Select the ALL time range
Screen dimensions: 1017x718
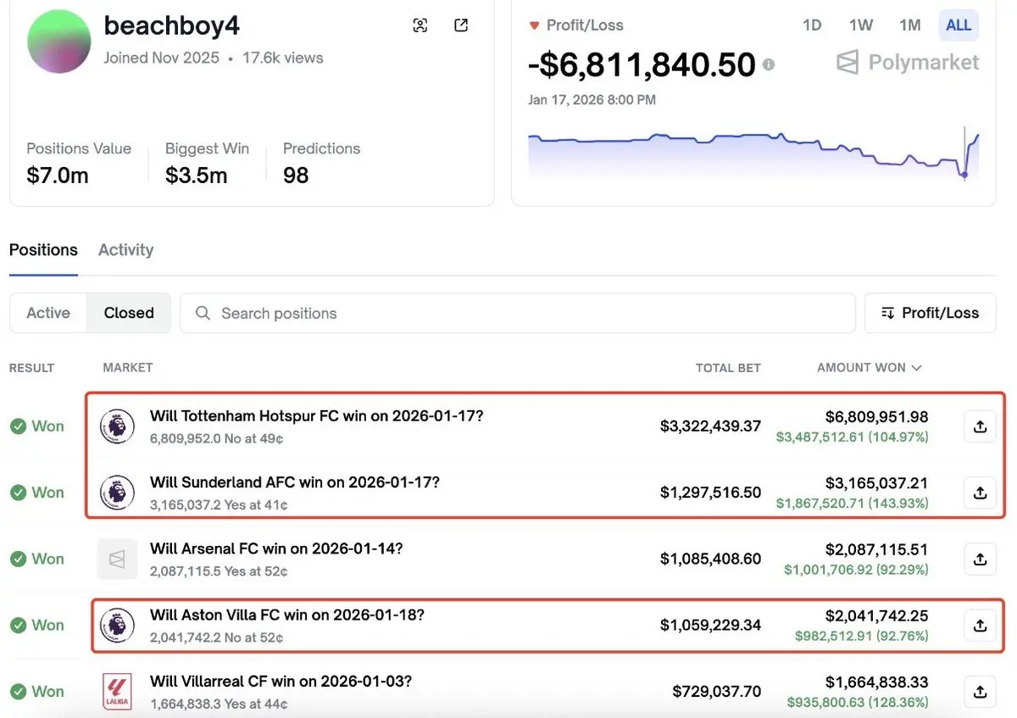click(x=959, y=25)
